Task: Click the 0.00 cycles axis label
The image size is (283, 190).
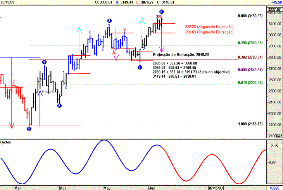Action: [x=272, y=162]
